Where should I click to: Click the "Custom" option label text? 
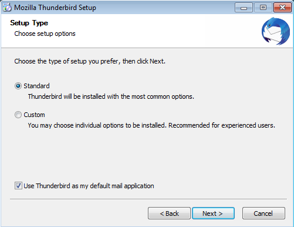click(x=34, y=115)
